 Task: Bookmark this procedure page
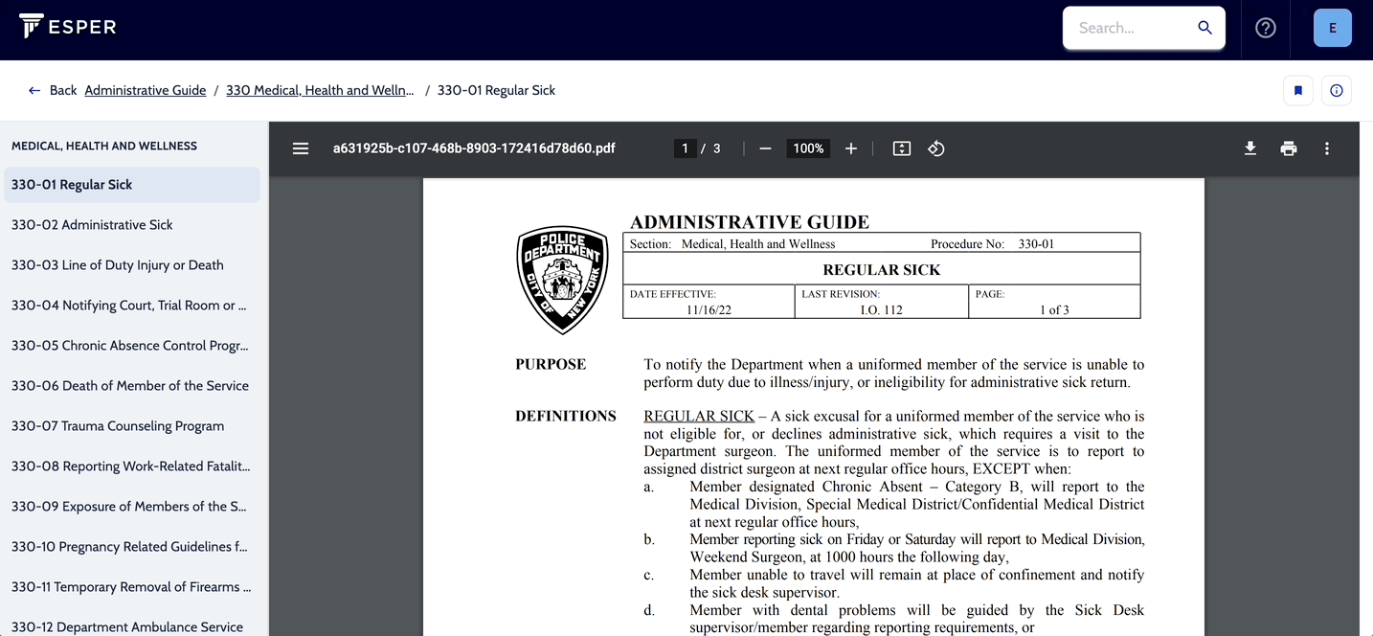[x=1298, y=91]
